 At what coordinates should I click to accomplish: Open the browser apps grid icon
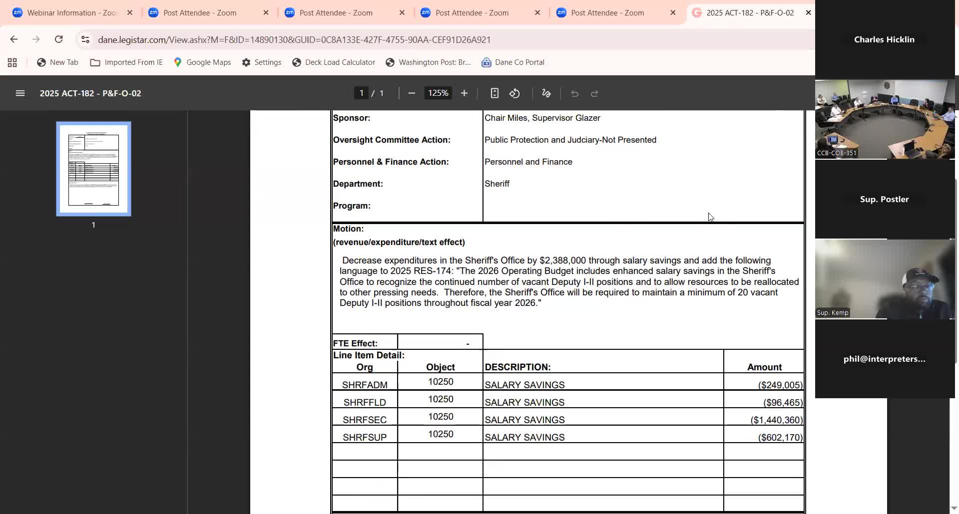[x=12, y=62]
